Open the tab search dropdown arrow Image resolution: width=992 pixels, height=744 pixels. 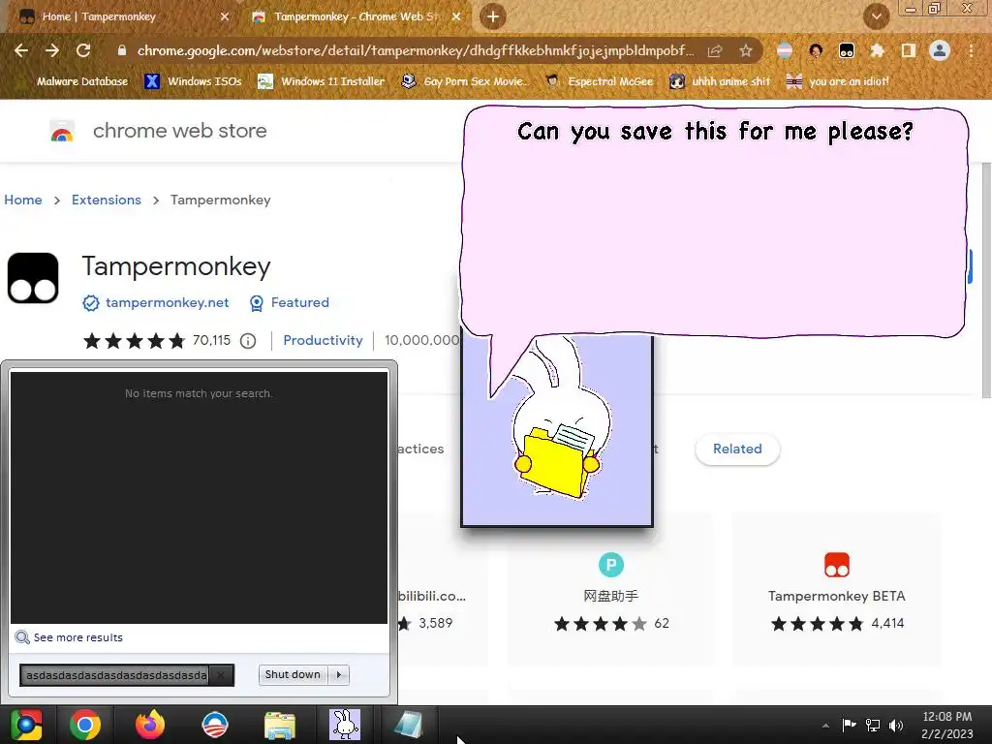point(876,16)
